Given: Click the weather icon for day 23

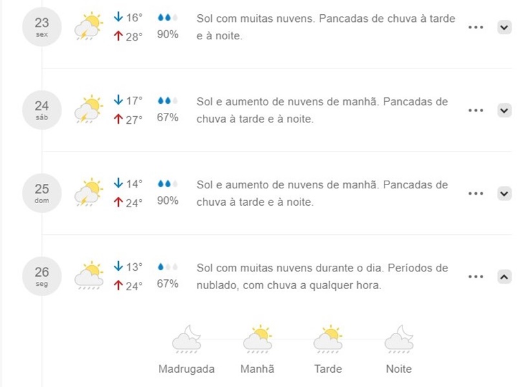Looking at the screenshot, I should [x=89, y=26].
